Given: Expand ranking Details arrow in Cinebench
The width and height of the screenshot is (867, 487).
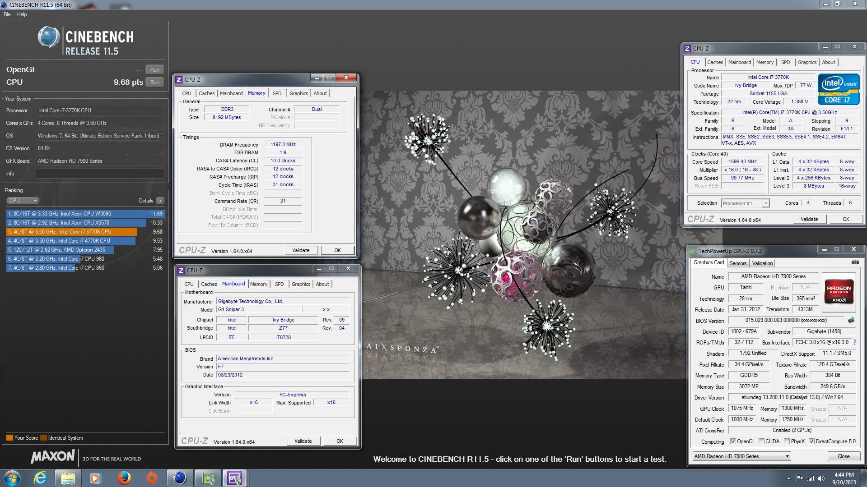Looking at the screenshot, I should (x=160, y=201).
